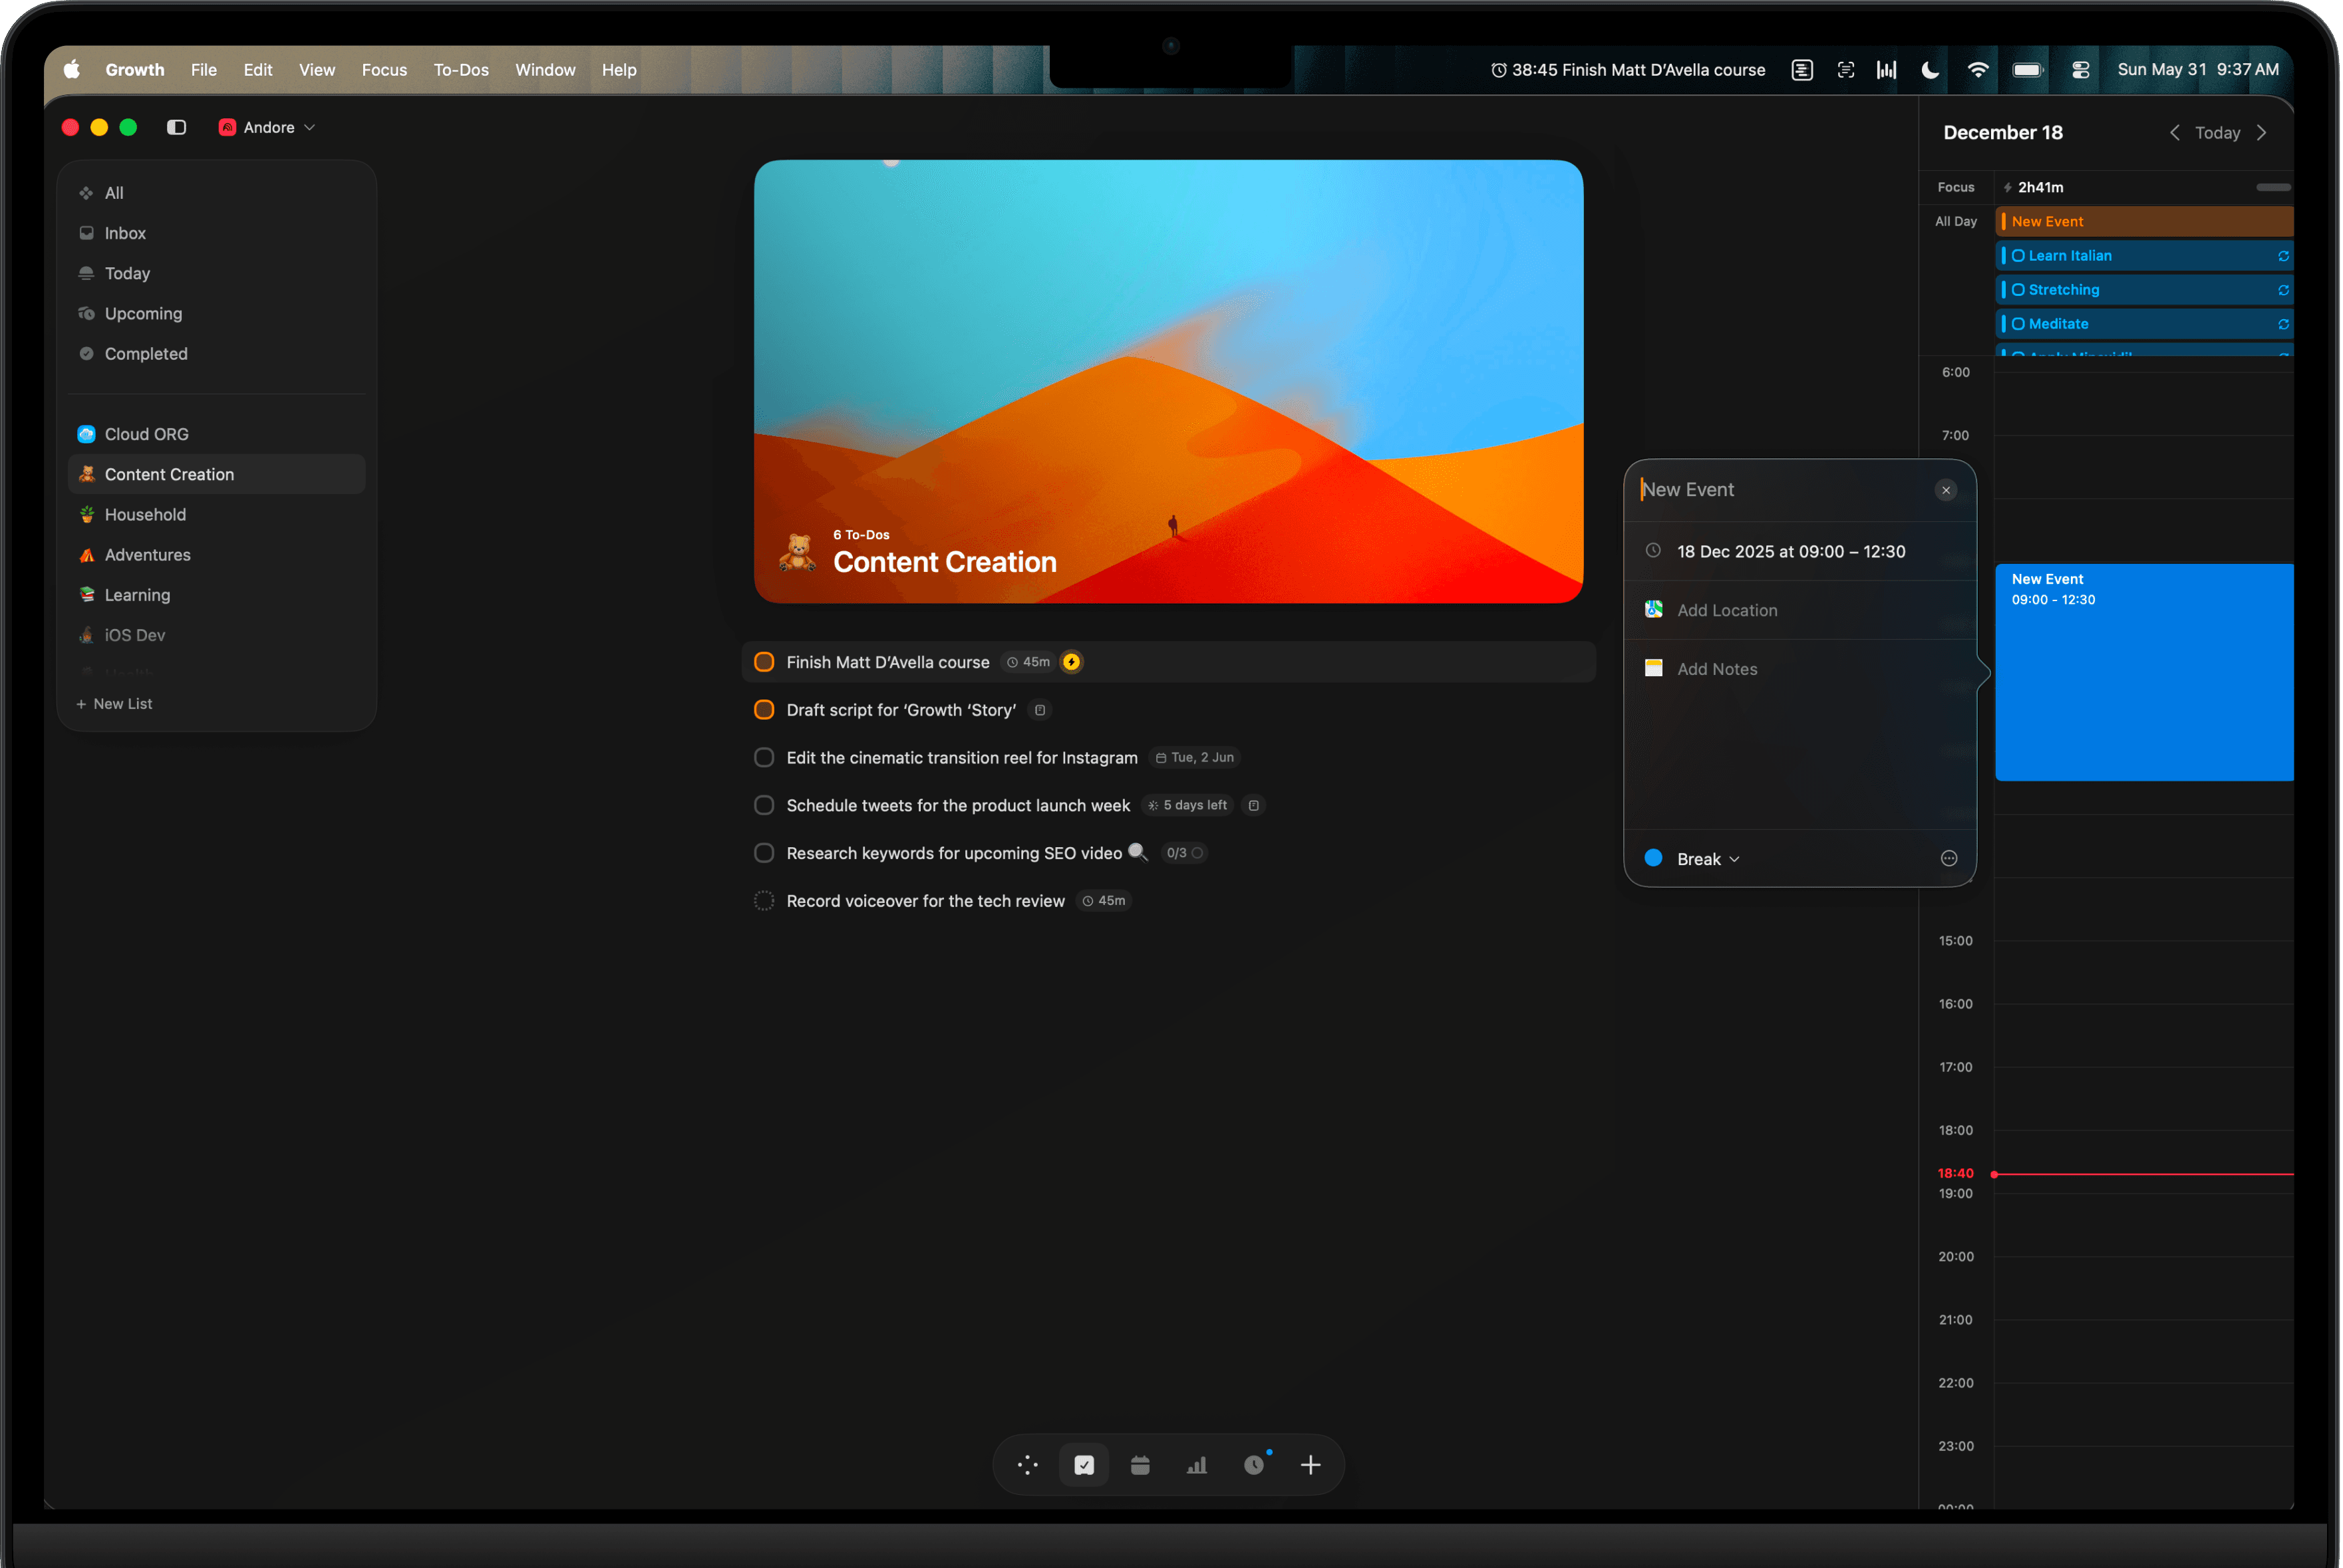Check off Draft script for 'Growth 'Story'
Image resolution: width=2343 pixels, height=1568 pixels.
point(764,710)
